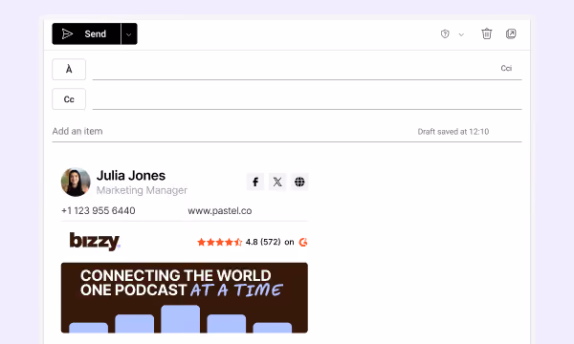The width and height of the screenshot is (574, 344).
Task: Discard the draft with the trash icon
Action: click(487, 33)
